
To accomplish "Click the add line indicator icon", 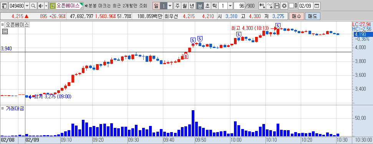I will [270, 6].
